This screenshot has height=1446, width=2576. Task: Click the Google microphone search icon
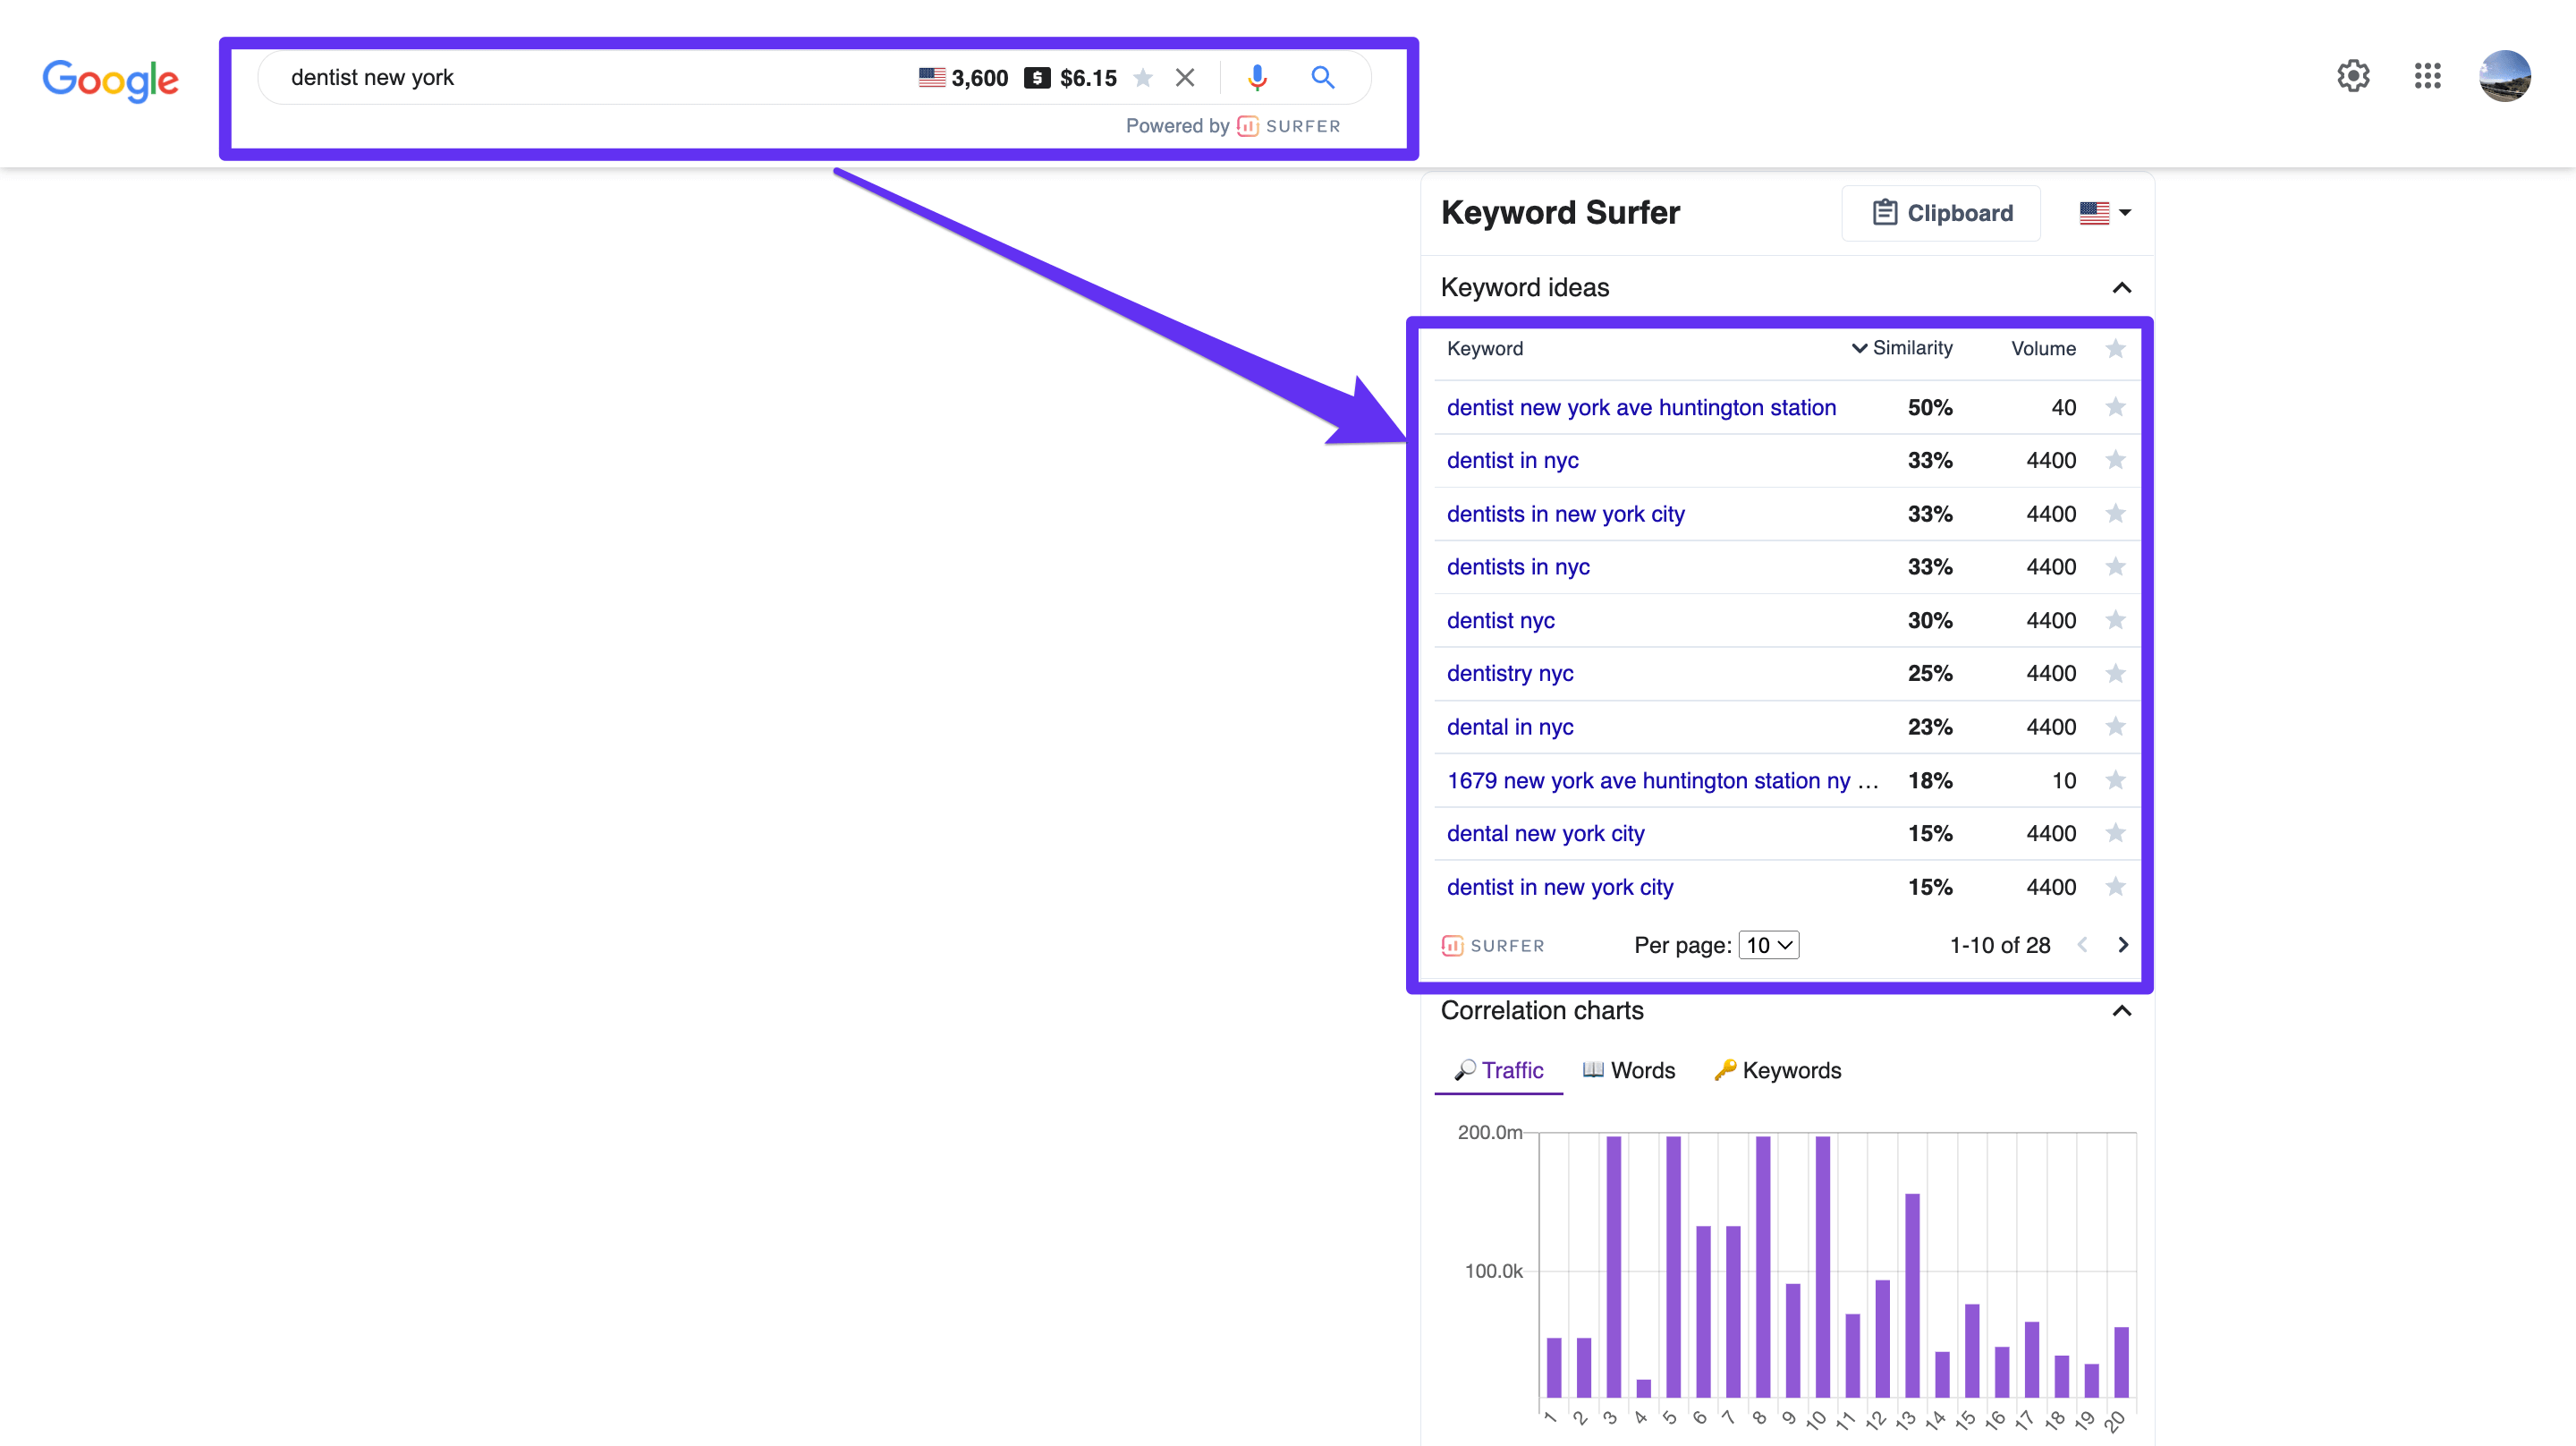tap(1258, 76)
